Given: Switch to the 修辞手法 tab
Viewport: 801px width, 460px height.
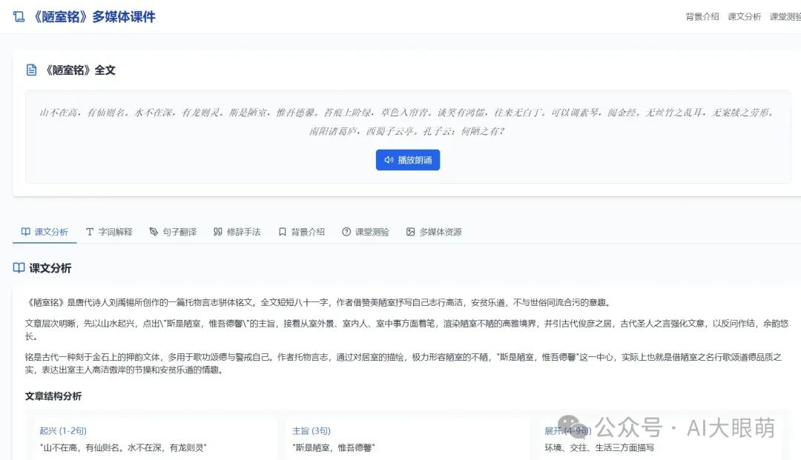Looking at the screenshot, I should coord(237,232).
